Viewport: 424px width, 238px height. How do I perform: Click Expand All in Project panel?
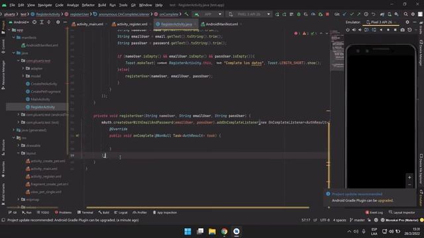pos(42,22)
